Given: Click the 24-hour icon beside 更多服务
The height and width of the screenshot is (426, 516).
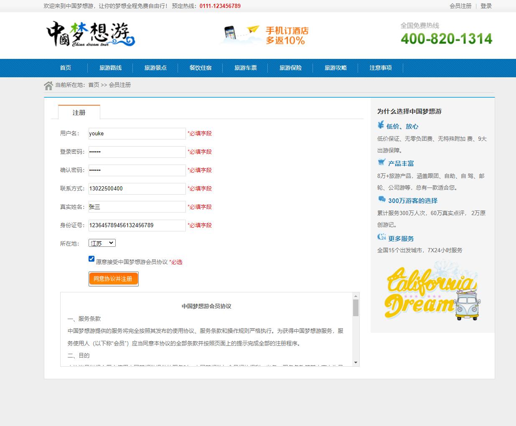Looking at the screenshot, I should click(381, 237).
